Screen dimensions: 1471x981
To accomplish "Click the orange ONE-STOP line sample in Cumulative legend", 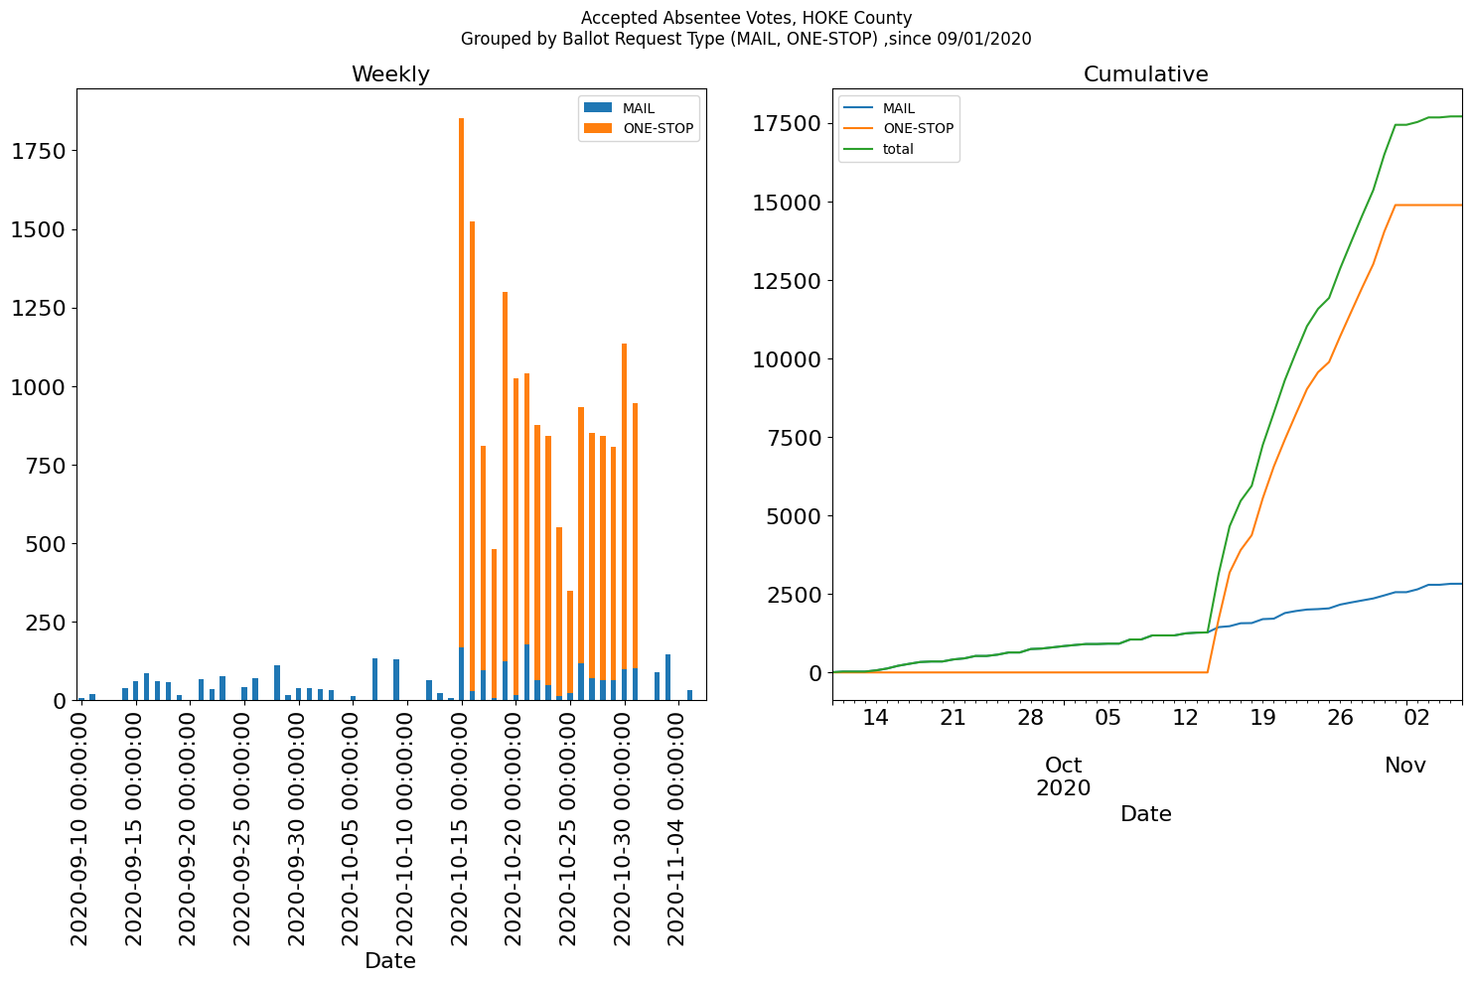I will (859, 128).
